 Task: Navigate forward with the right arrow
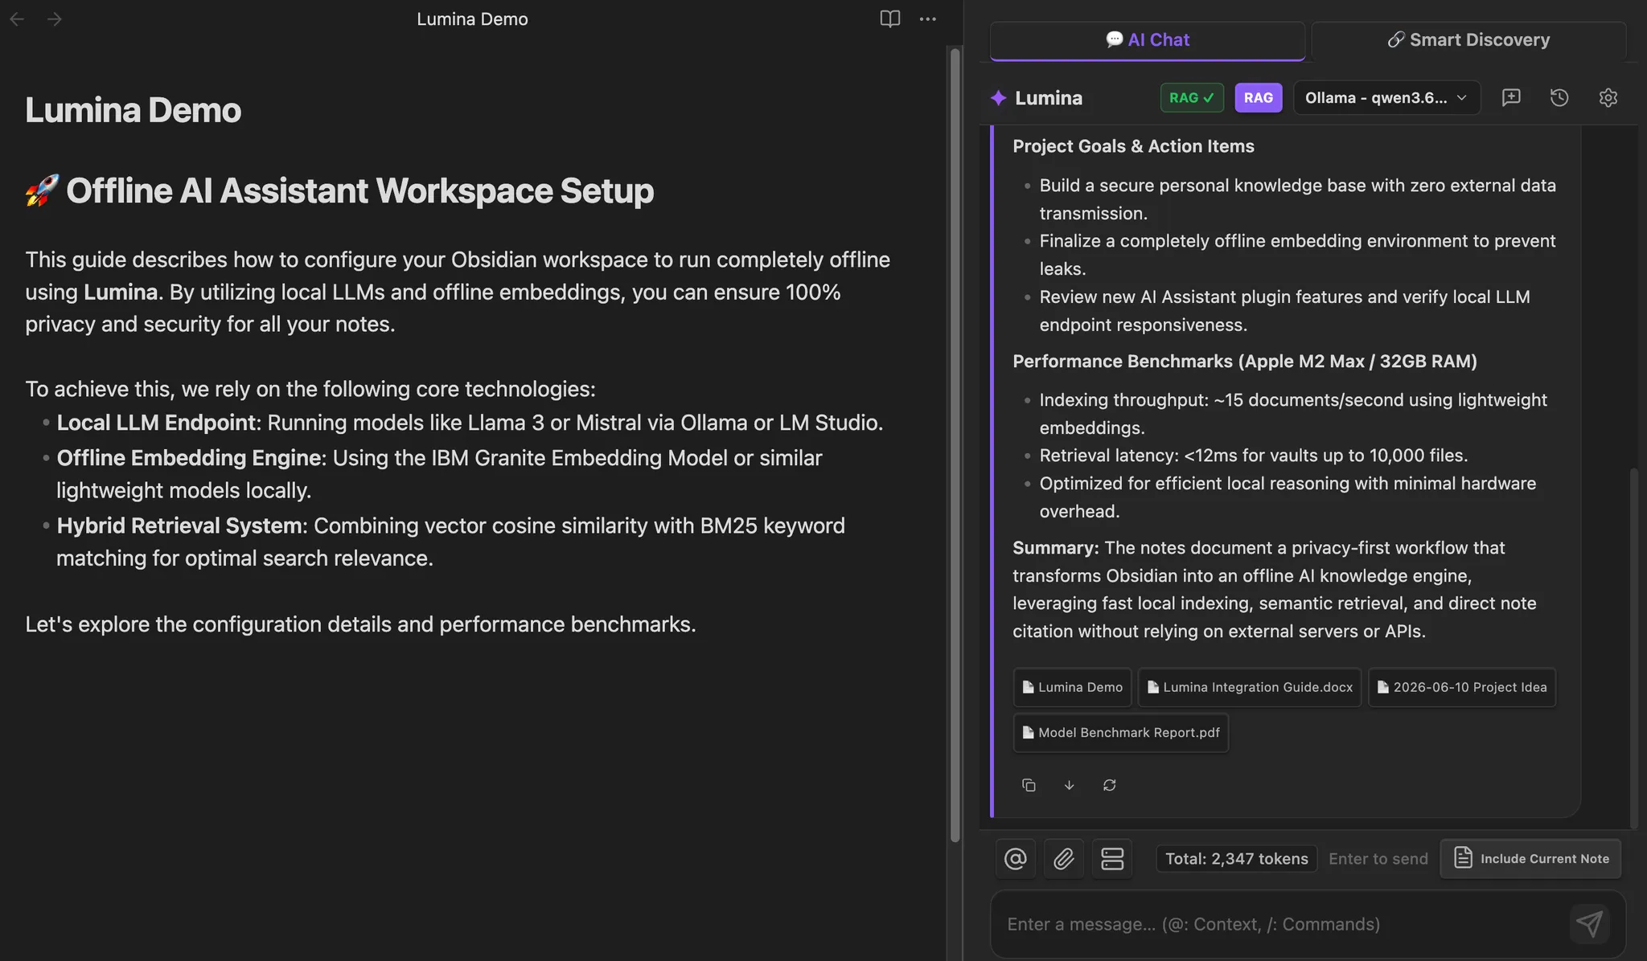pos(54,18)
